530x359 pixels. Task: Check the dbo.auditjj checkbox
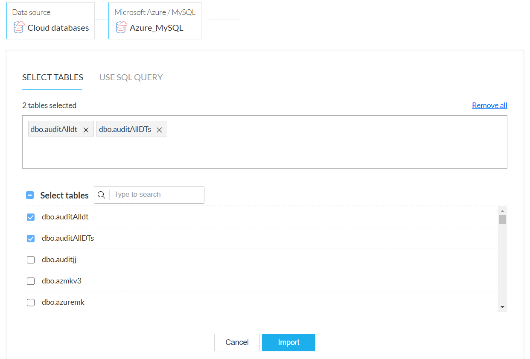pos(31,260)
